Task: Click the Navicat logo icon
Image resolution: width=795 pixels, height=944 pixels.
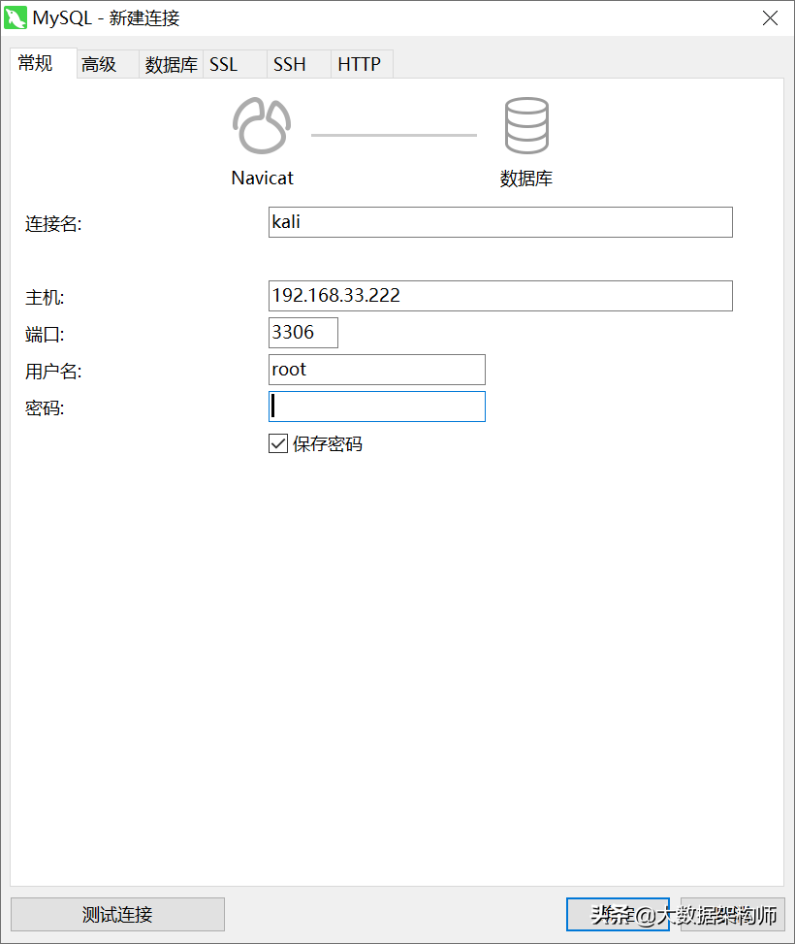Action: coord(262,126)
